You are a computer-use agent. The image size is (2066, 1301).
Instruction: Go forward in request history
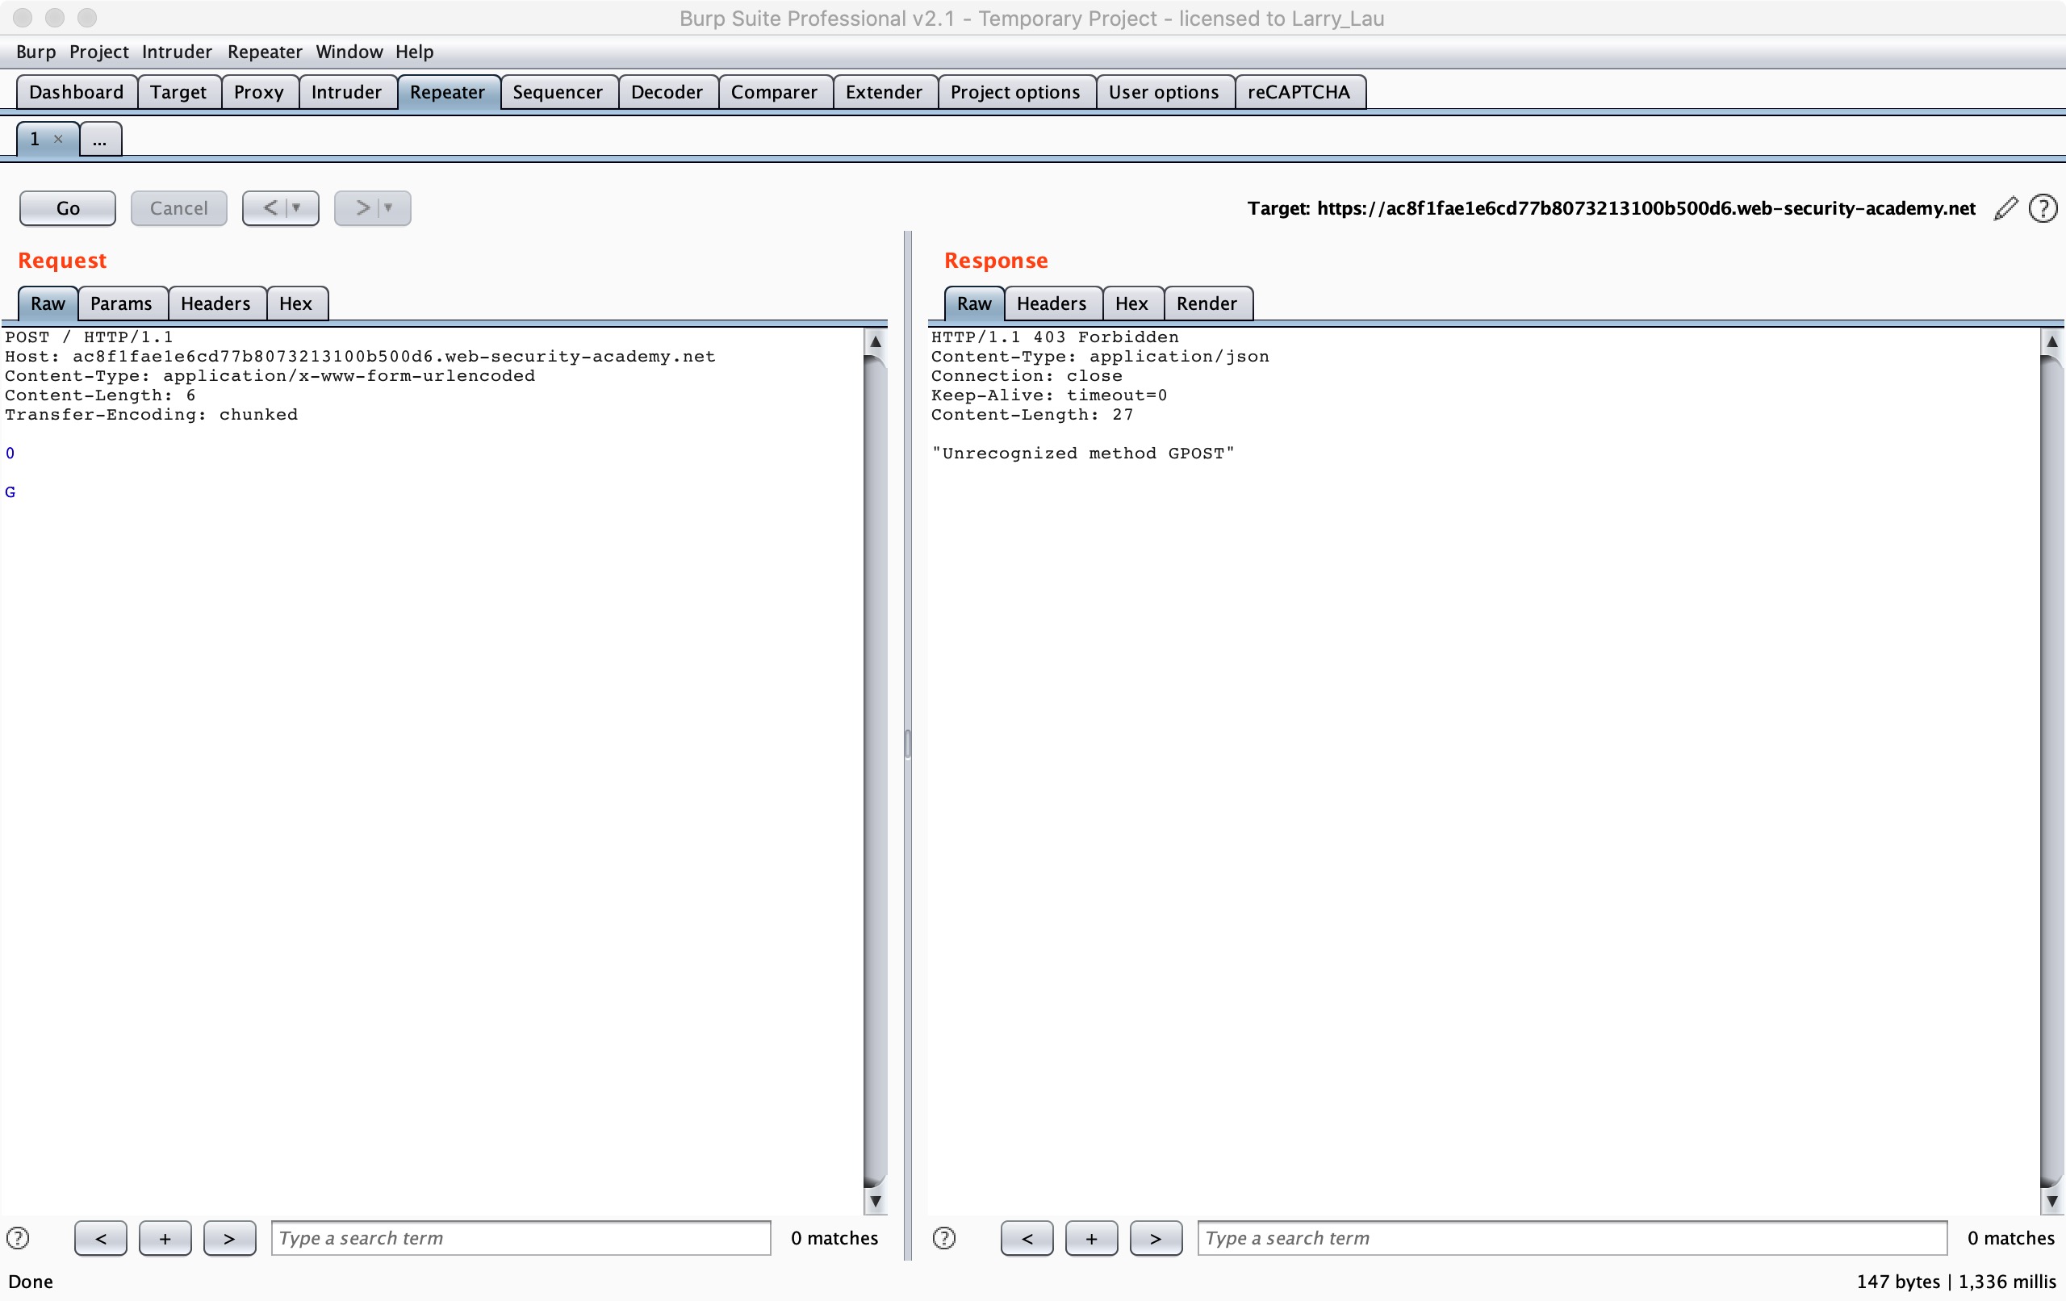coord(362,208)
